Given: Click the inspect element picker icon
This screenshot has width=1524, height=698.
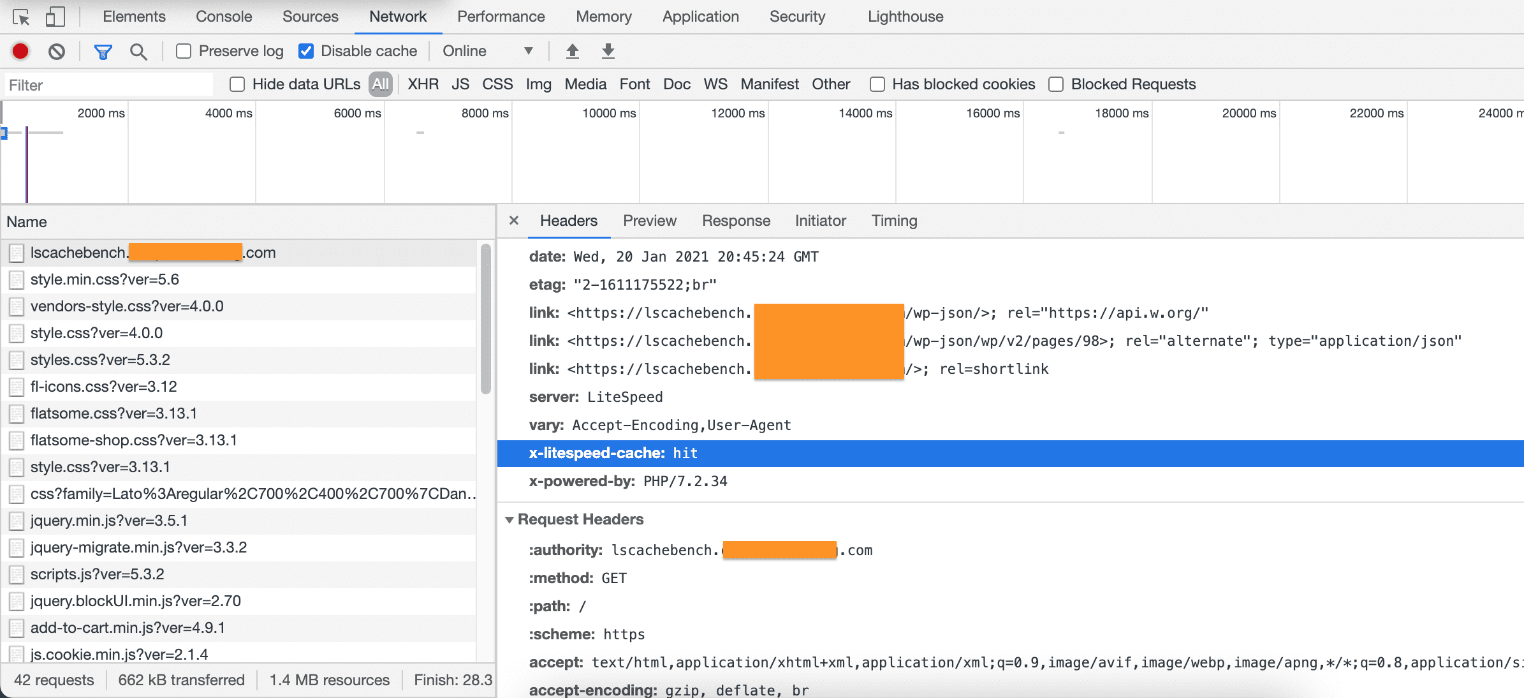Looking at the screenshot, I should (21, 17).
